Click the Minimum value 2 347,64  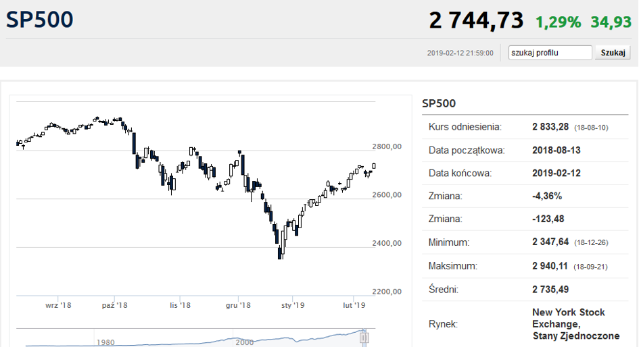551,242
